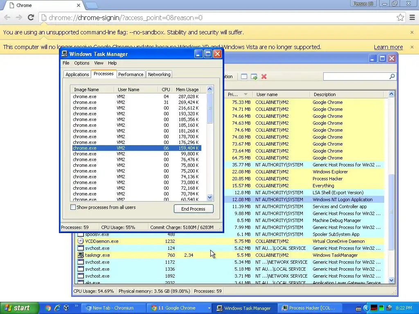The image size is (419, 314).
Task: Click the green graph tray icon
Action: pos(381,308)
